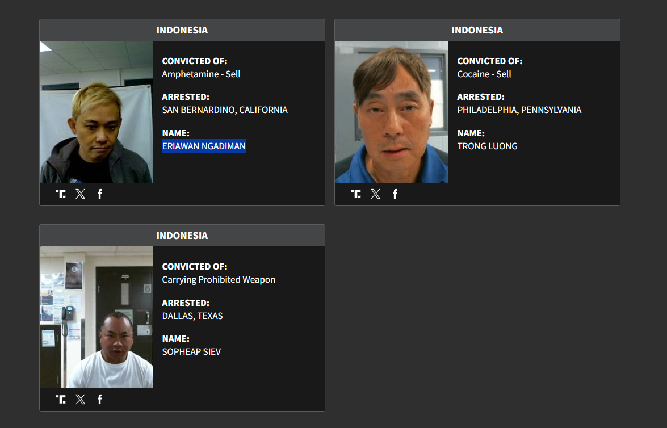Click INDONESIA header on Sopheap Siev card
Image resolution: width=667 pixels, height=428 pixels.
coord(182,236)
